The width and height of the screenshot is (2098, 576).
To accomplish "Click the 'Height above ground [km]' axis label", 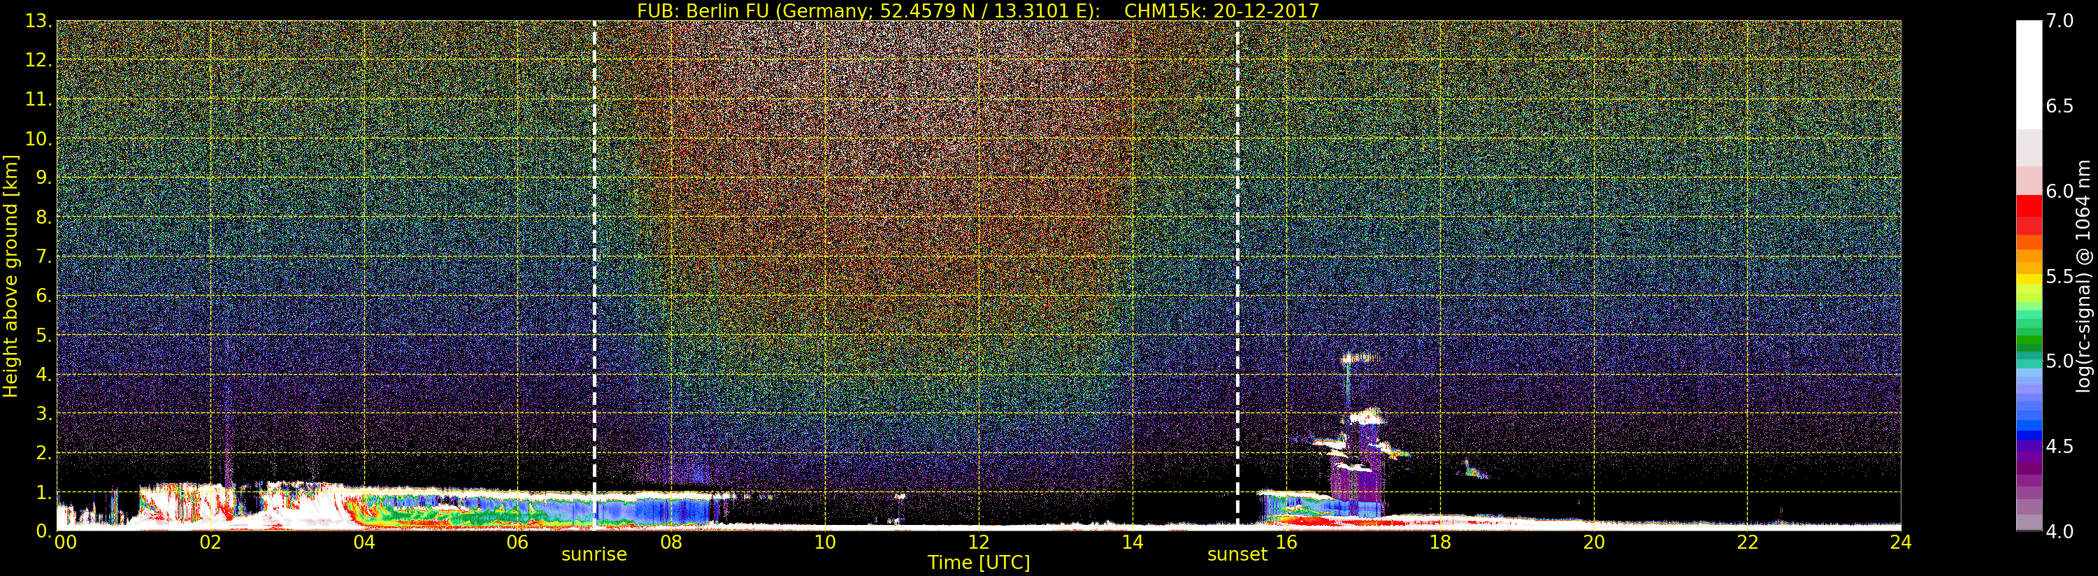I will pyautogui.click(x=10, y=276).
